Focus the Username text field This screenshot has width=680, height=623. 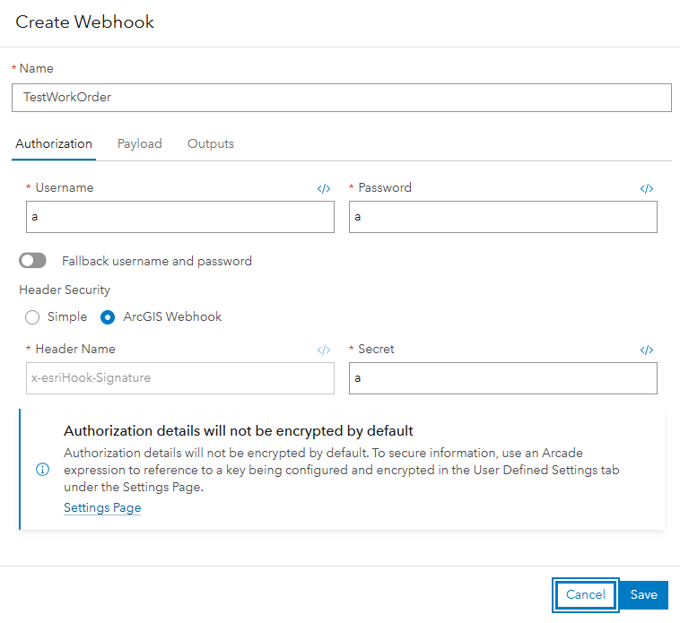click(180, 217)
